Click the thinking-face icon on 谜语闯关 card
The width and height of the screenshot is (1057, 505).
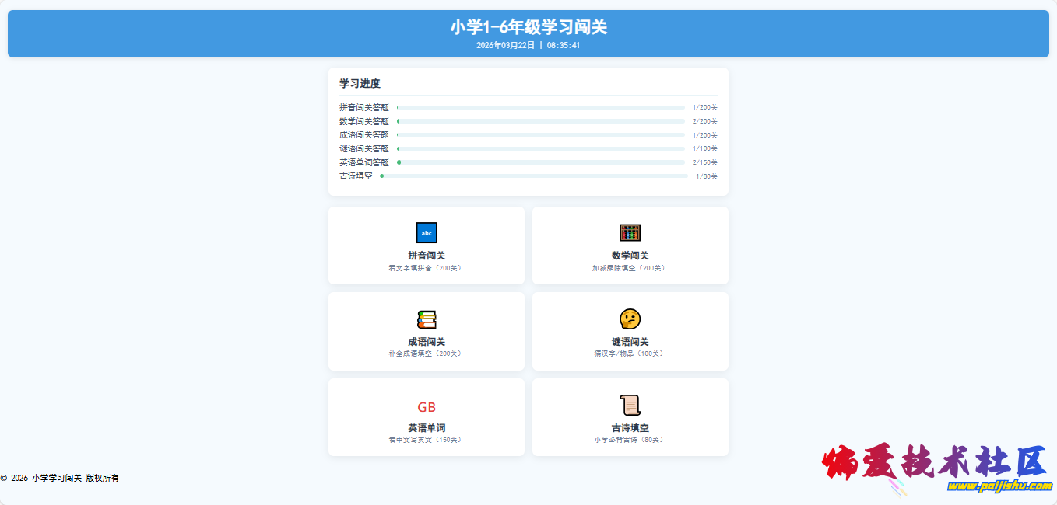pyautogui.click(x=630, y=319)
